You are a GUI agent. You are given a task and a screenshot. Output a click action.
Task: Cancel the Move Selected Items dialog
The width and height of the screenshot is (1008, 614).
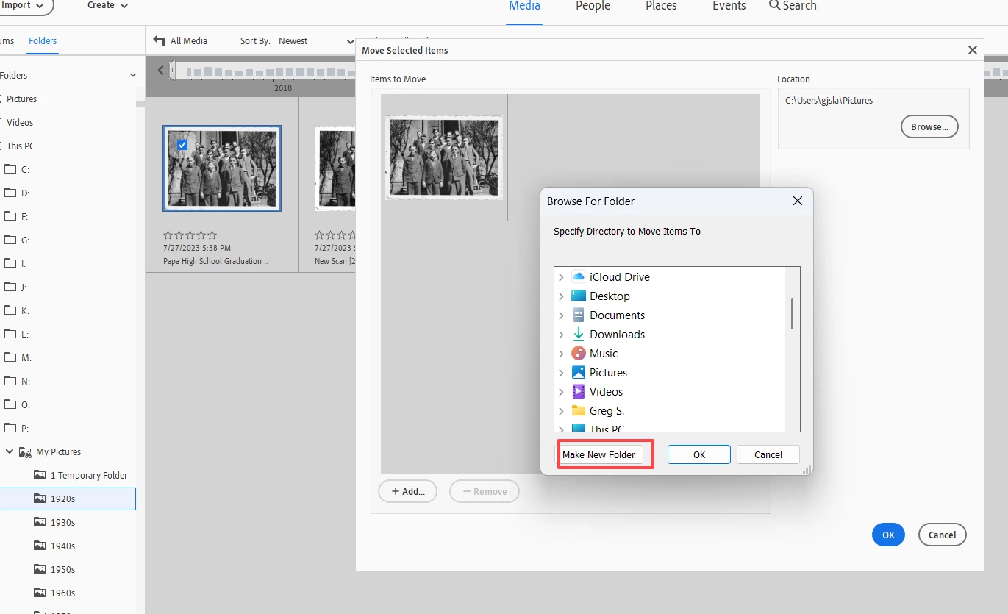pos(942,535)
